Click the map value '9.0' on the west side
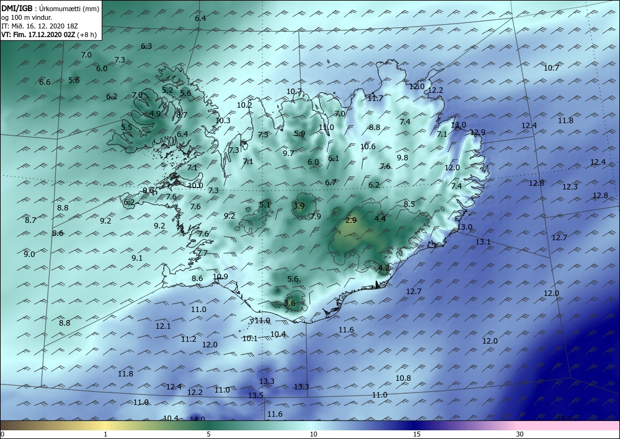Viewport: 620px width, 439px height. click(x=29, y=254)
